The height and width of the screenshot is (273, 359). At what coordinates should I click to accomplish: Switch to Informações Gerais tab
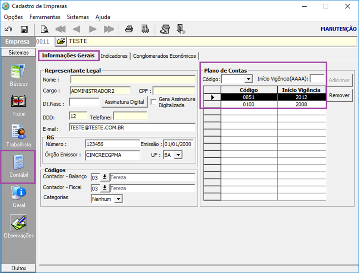(x=68, y=55)
